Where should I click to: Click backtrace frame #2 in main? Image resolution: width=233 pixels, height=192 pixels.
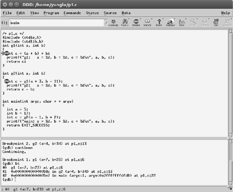pos(79,176)
